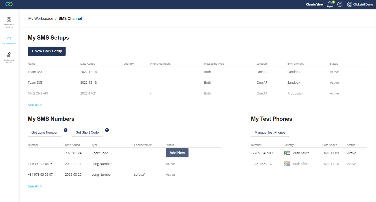Select the number +34 978 05 05 07
The width and height of the screenshot is (376, 202).
pos(40,174)
